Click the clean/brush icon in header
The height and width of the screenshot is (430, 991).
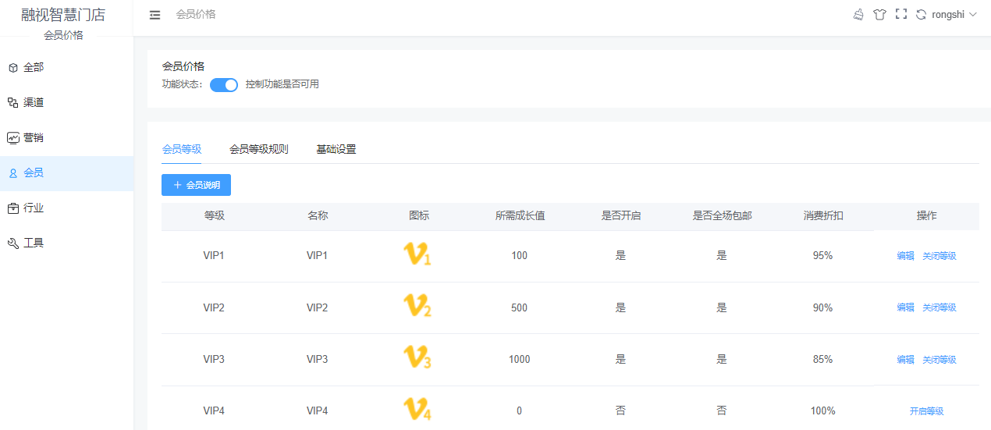(858, 14)
